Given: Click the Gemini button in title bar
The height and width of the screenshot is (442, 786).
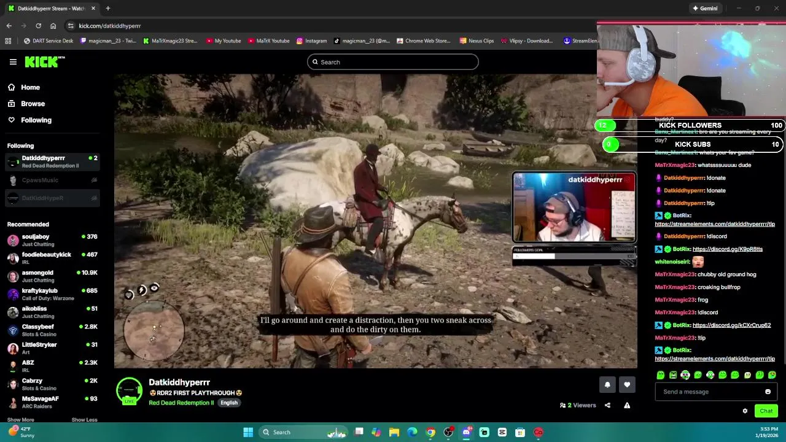Looking at the screenshot, I should coord(704,9).
